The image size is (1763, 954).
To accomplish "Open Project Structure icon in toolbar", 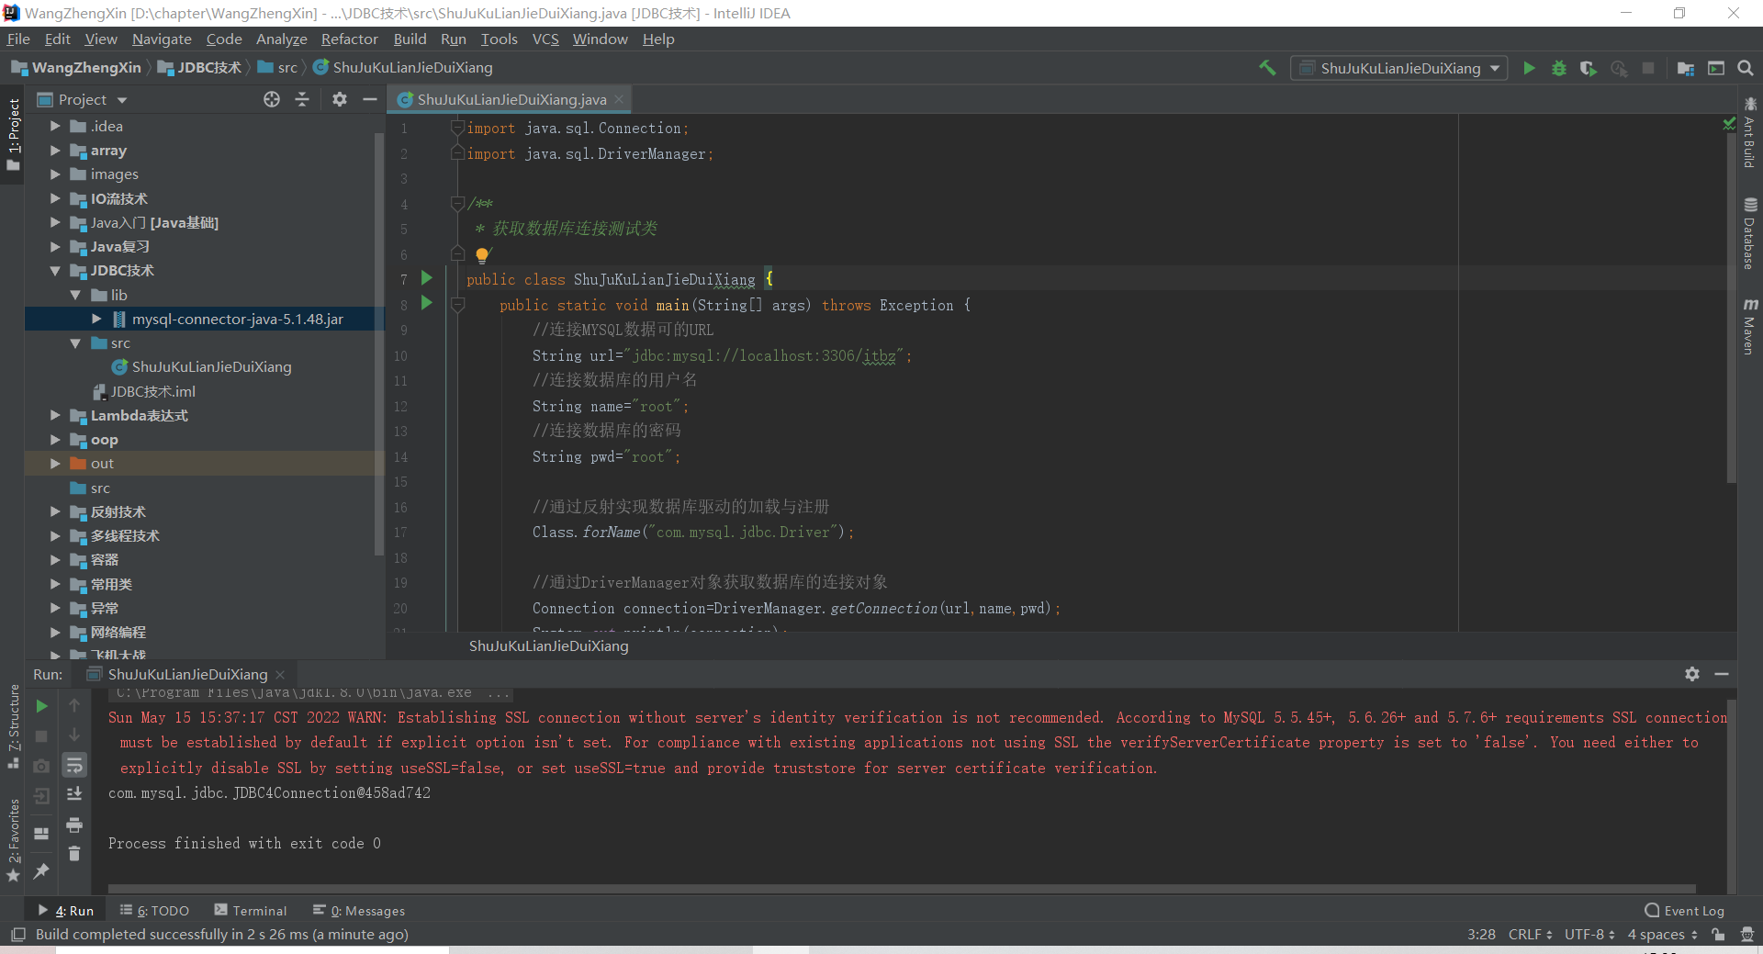I will tap(1686, 68).
